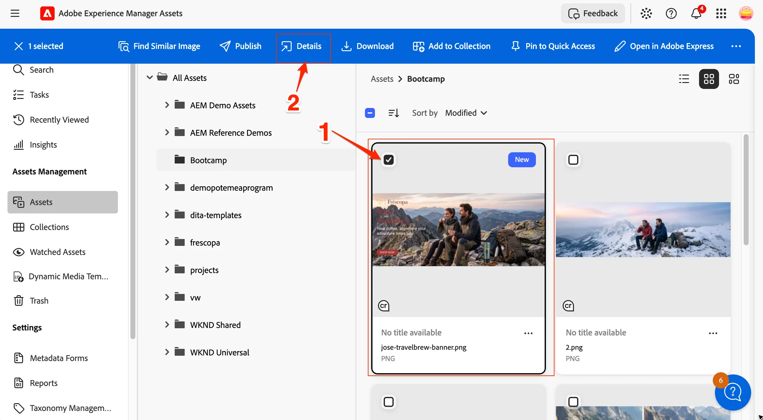
Task: Open the floating help chat bubble
Action: [x=733, y=392]
